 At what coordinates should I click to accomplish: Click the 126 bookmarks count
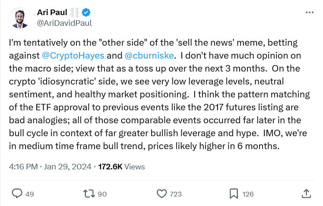(248, 194)
